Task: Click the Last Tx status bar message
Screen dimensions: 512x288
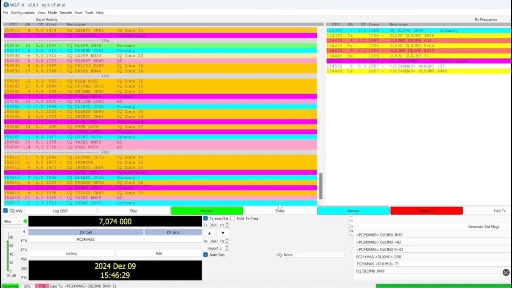Action: [x=83, y=286]
